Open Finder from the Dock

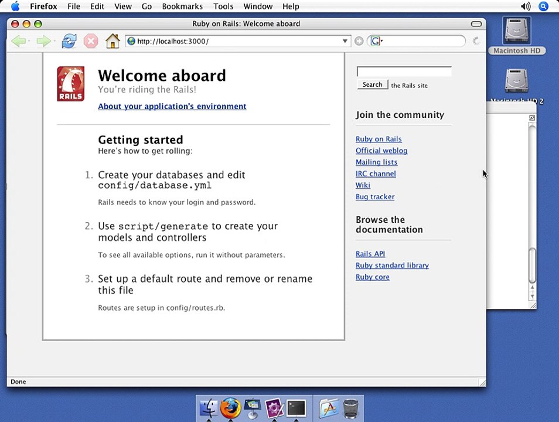tap(208, 408)
